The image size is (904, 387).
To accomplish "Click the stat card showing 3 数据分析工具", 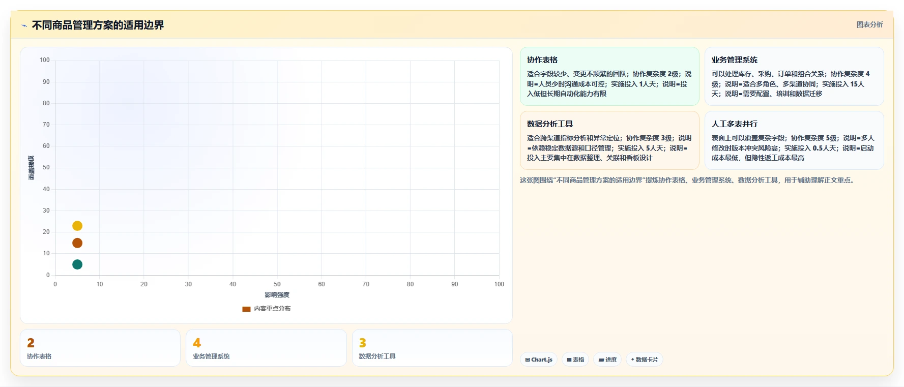I will (x=432, y=348).
